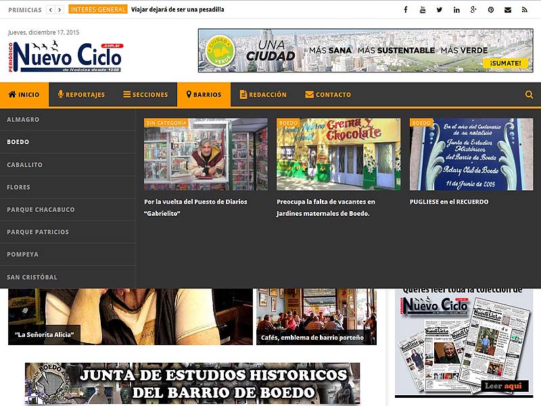Open article Preocupa la falta de vacantes
Screen dimensions: 541x406
(326, 208)
